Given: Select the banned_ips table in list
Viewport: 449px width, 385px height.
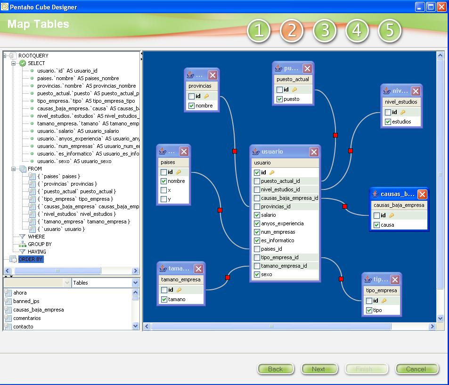Looking at the screenshot, I should pos(26,301).
